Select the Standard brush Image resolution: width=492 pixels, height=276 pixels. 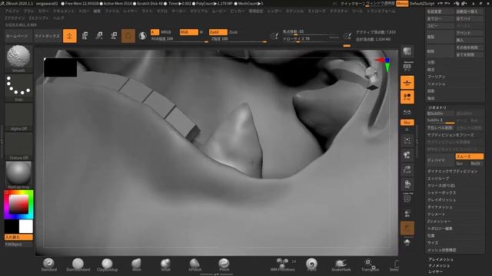pyautogui.click(x=49, y=264)
